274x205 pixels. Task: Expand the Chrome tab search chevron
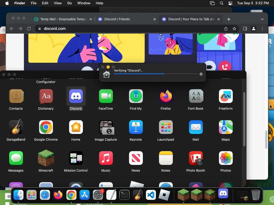[262, 19]
